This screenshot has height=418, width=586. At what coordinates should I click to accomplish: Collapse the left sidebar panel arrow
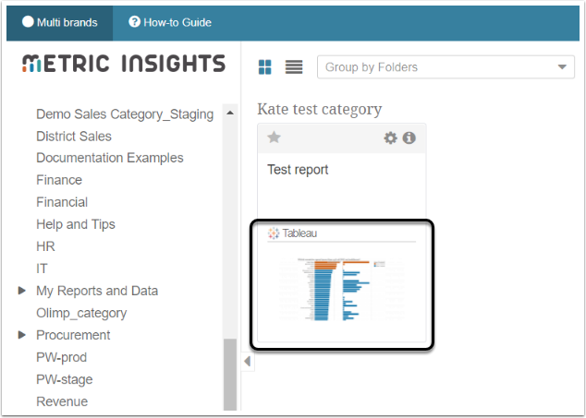[247, 362]
